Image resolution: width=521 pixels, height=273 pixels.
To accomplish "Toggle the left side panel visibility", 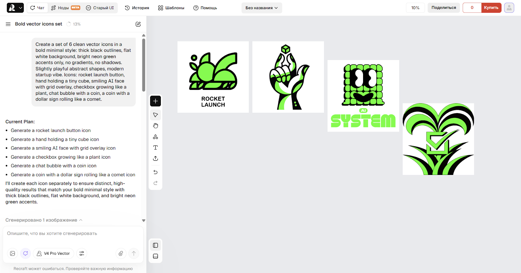I will point(155,245).
